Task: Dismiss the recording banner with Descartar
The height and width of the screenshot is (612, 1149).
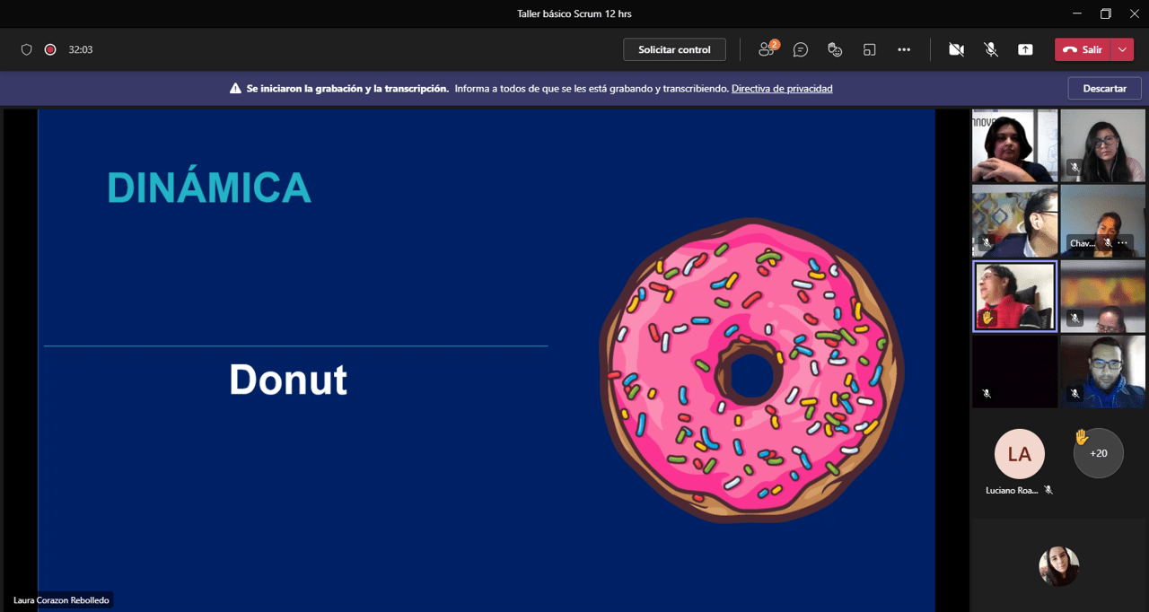Action: pos(1104,89)
